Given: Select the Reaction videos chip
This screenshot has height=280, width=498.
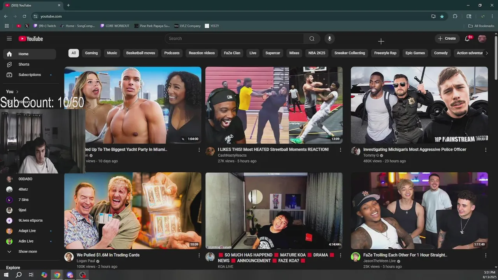Looking at the screenshot, I should 202,53.
